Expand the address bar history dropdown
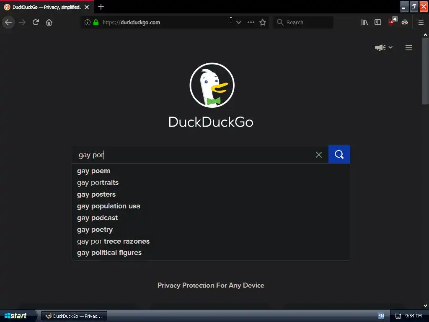The image size is (429, 322). [x=238, y=23]
